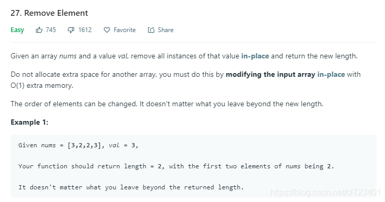This screenshot has height=202, width=385.
Task: Click the 'It doesn't matter' code line
Action: tap(131, 187)
